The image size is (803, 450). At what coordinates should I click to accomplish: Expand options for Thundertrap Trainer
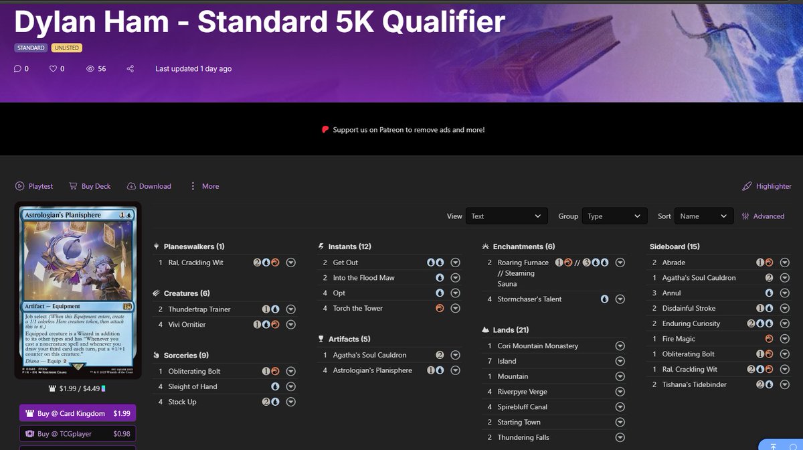[290, 309]
